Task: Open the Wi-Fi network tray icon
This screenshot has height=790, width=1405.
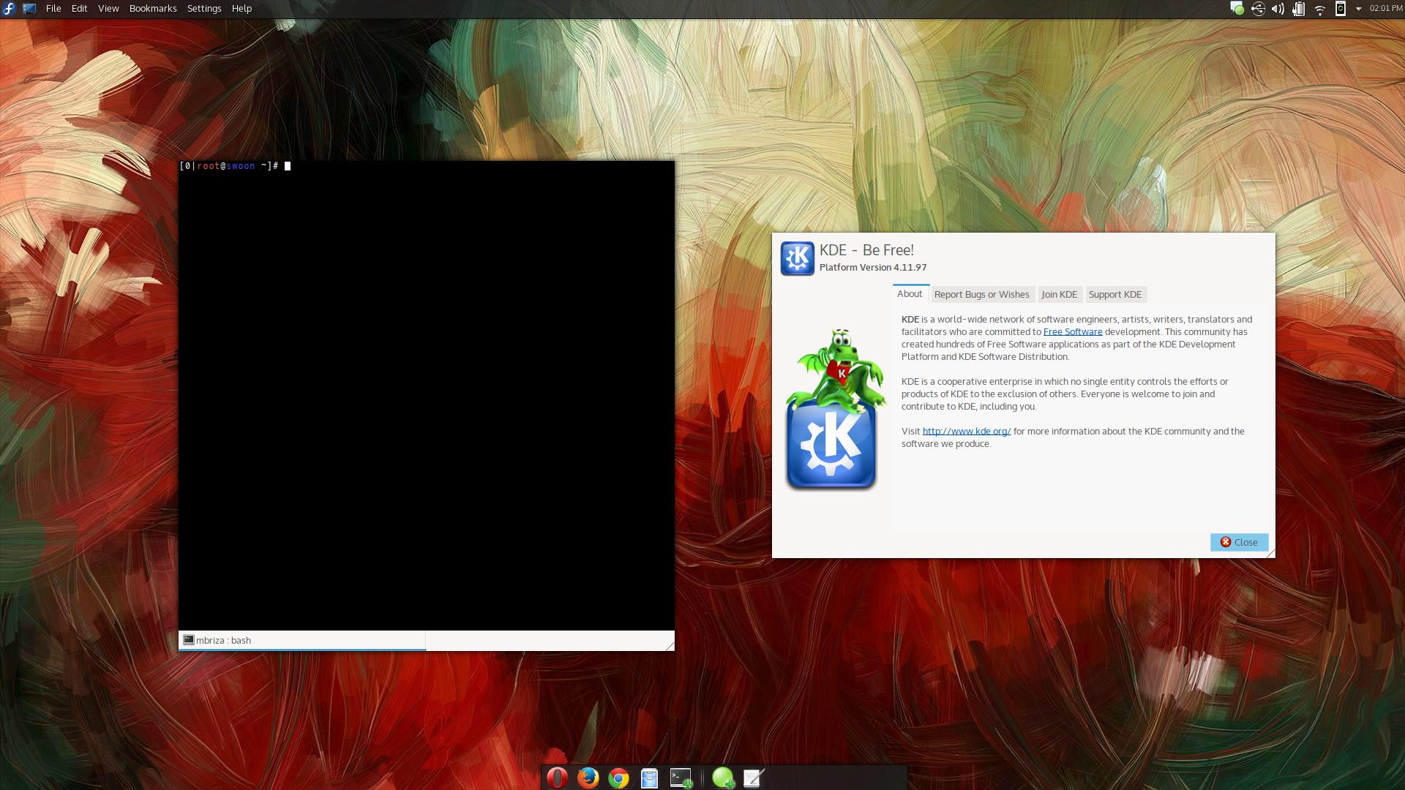Action: pyautogui.click(x=1320, y=10)
